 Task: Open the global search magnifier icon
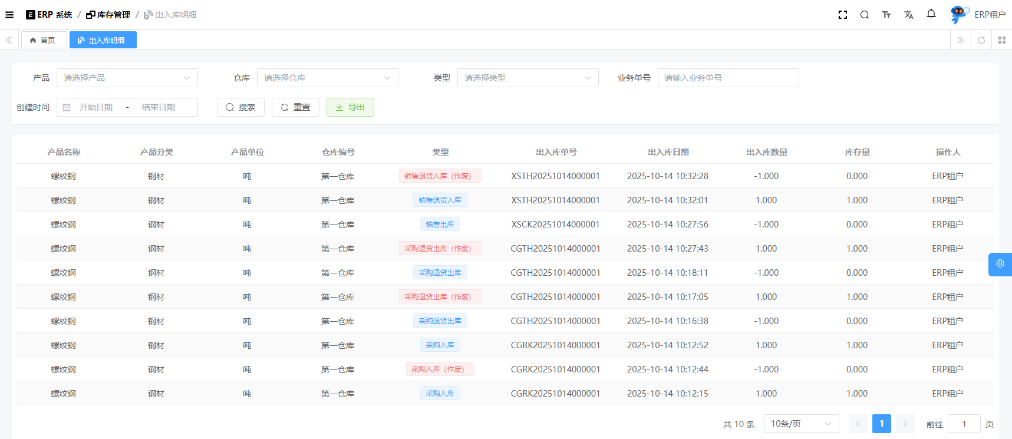coord(865,15)
